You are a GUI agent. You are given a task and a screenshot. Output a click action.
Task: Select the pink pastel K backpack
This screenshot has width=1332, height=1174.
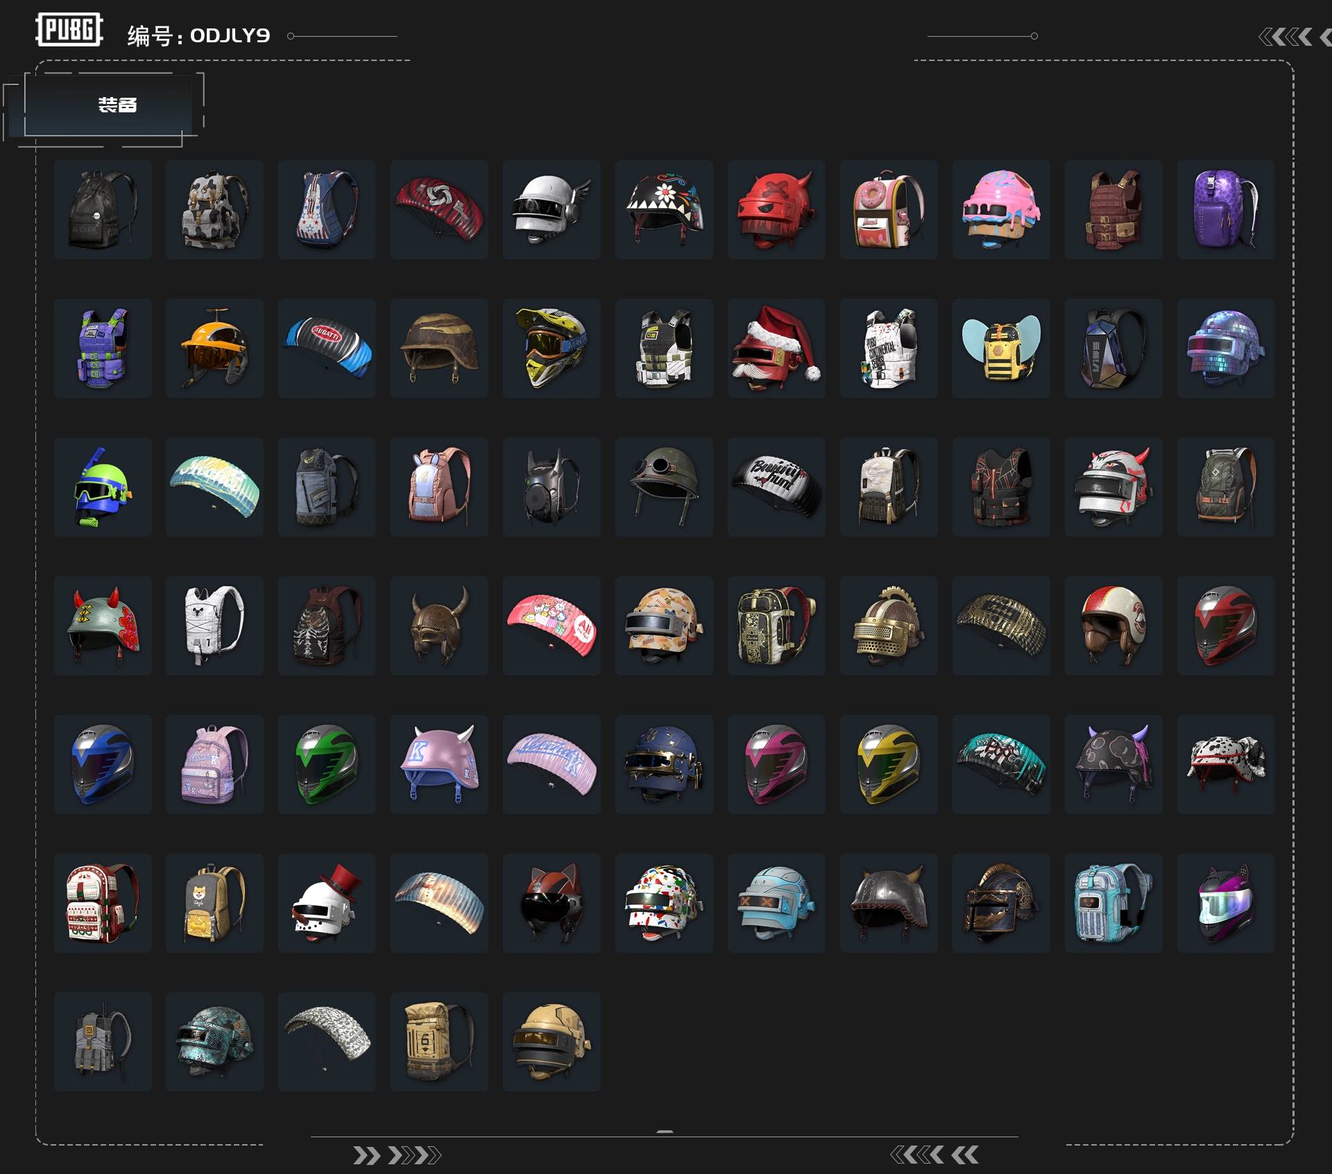point(214,764)
